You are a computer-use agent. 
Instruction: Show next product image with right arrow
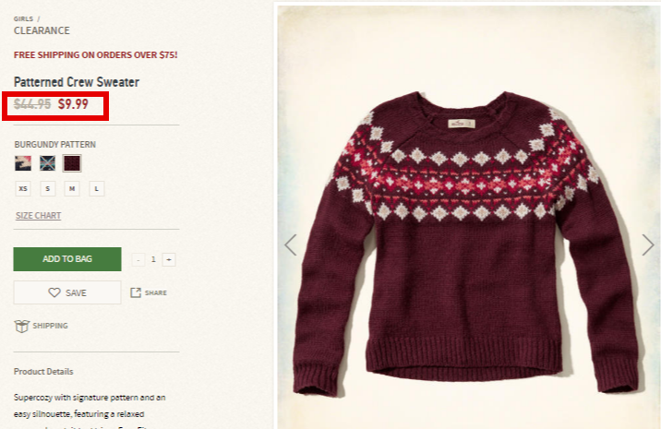coord(648,244)
